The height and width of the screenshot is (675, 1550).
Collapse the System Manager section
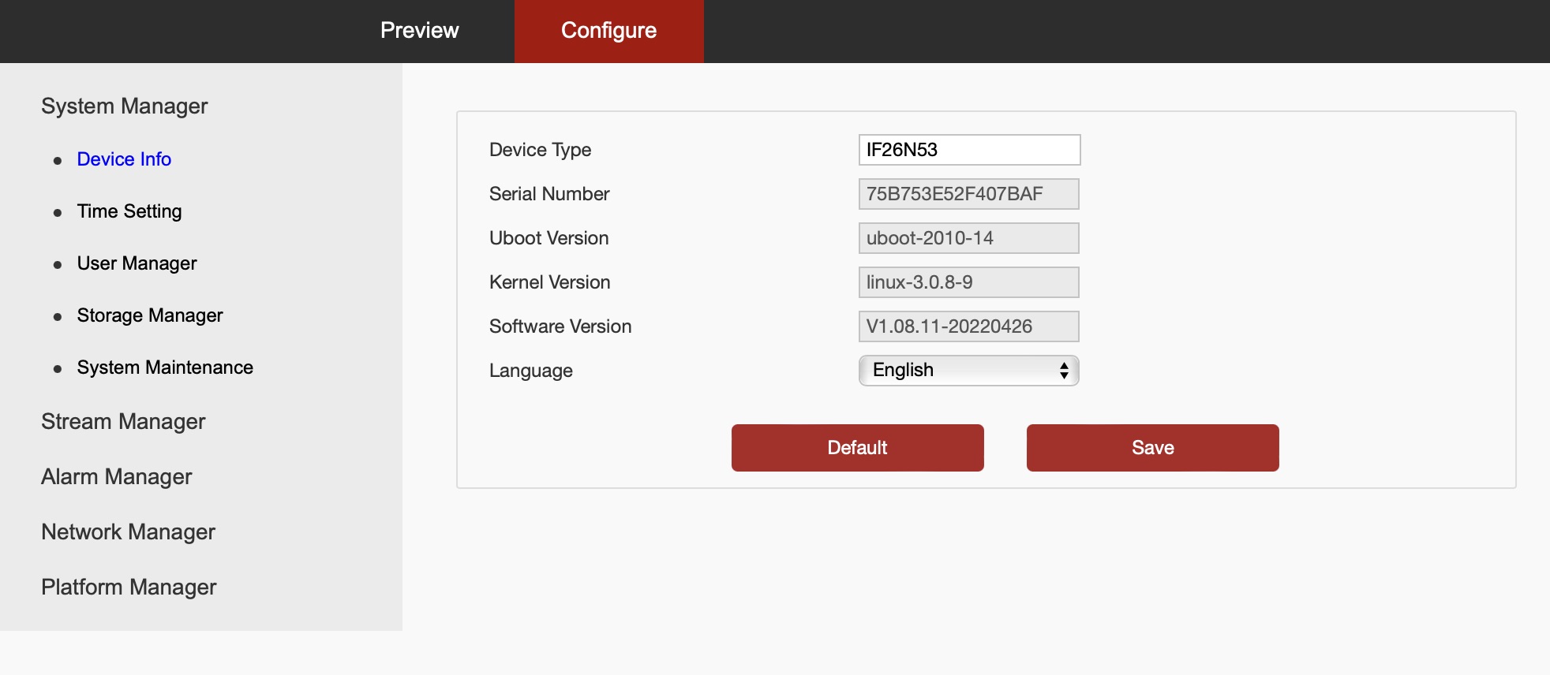124,106
